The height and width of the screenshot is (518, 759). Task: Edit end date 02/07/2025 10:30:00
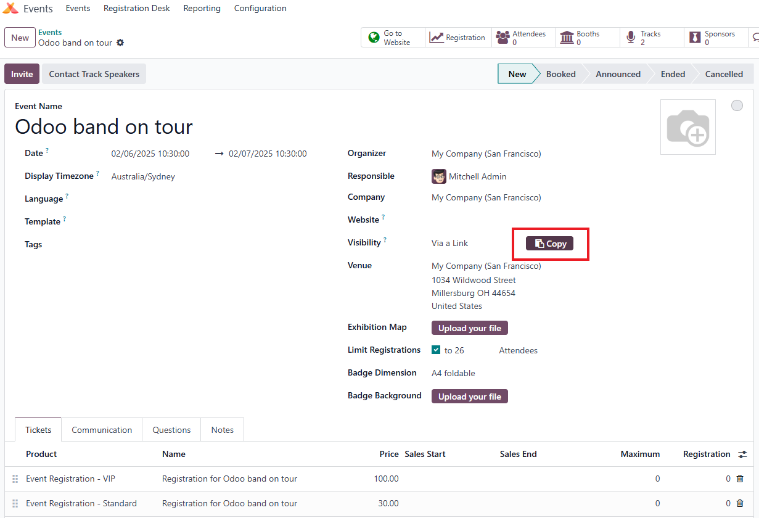[x=268, y=154]
